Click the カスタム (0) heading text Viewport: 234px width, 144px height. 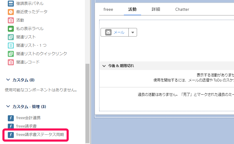(x=23, y=80)
